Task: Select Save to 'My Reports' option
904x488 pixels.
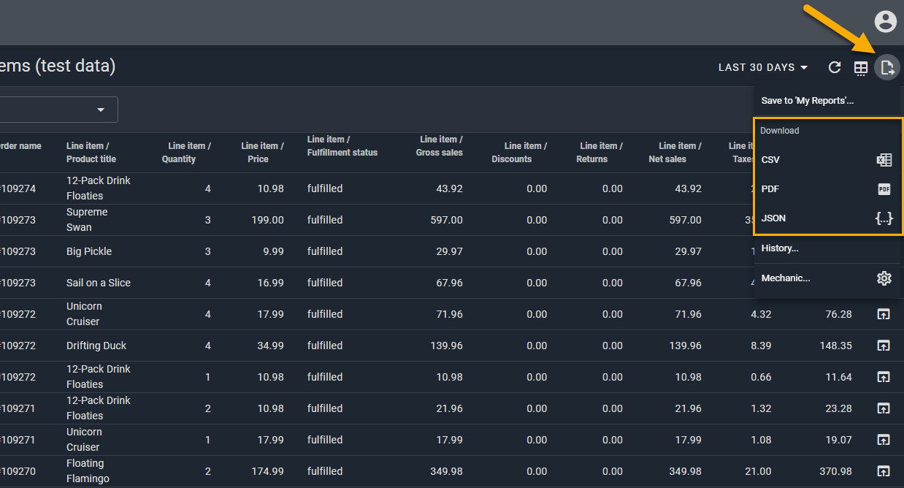Action: [807, 101]
